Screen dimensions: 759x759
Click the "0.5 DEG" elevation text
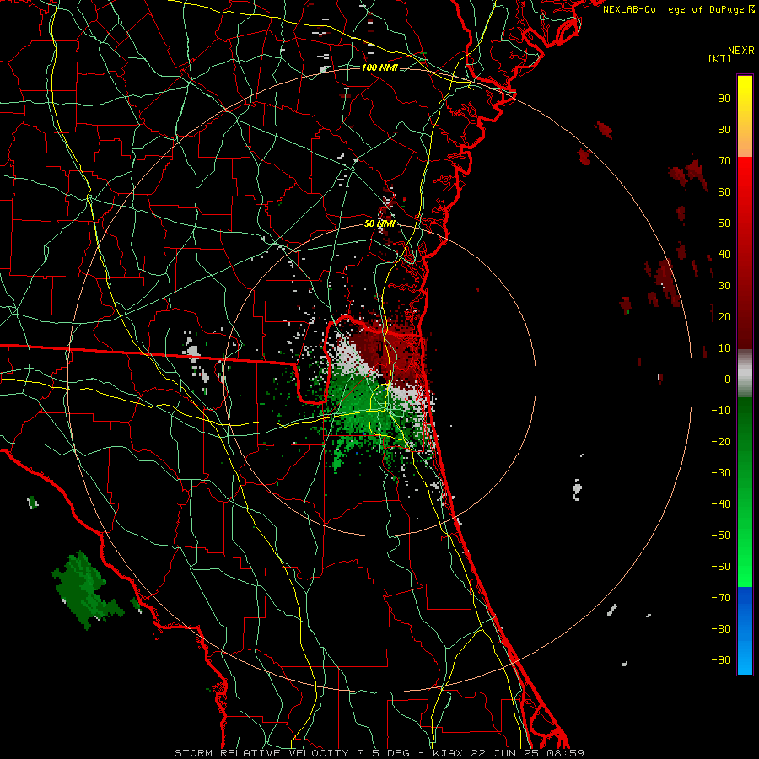click(x=383, y=753)
